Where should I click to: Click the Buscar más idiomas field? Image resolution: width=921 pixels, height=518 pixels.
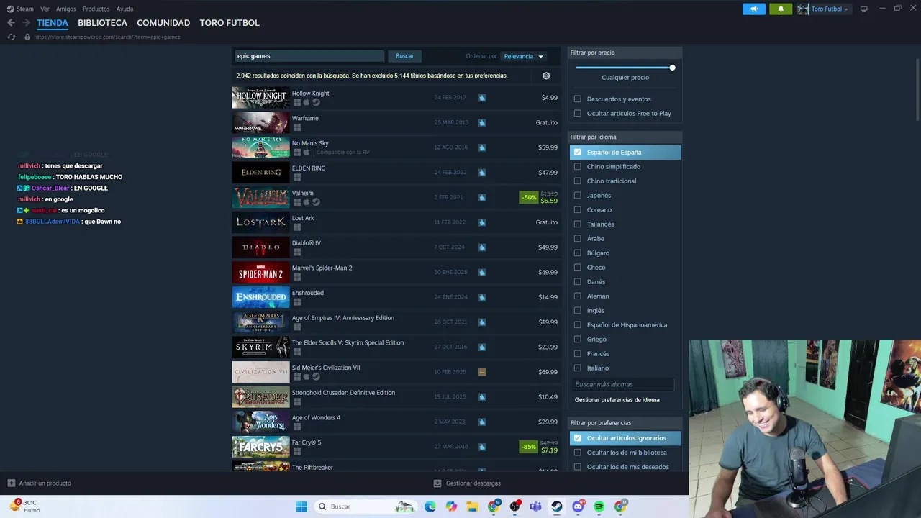coord(623,385)
